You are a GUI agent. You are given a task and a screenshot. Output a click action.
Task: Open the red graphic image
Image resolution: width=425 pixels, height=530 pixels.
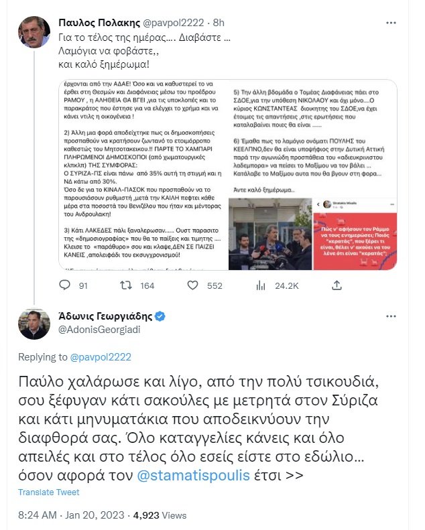355,234
